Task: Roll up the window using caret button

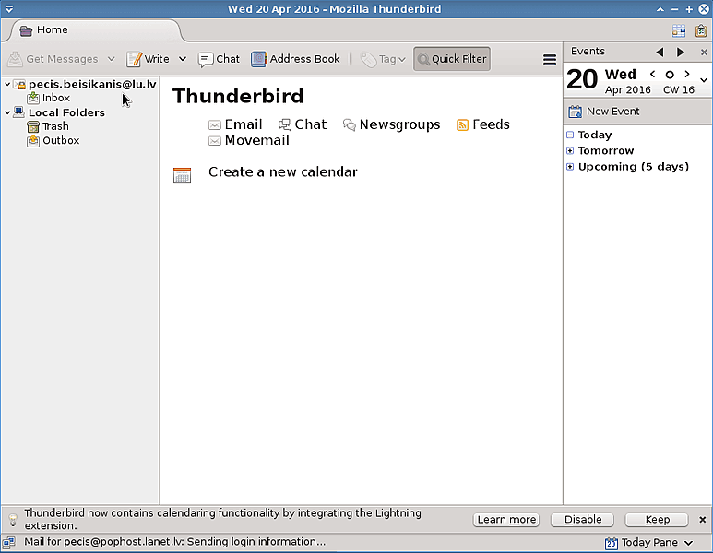Action: pyautogui.click(x=660, y=9)
